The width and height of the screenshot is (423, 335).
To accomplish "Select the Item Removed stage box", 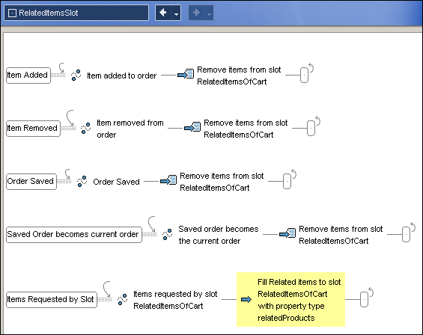I will tap(33, 129).
